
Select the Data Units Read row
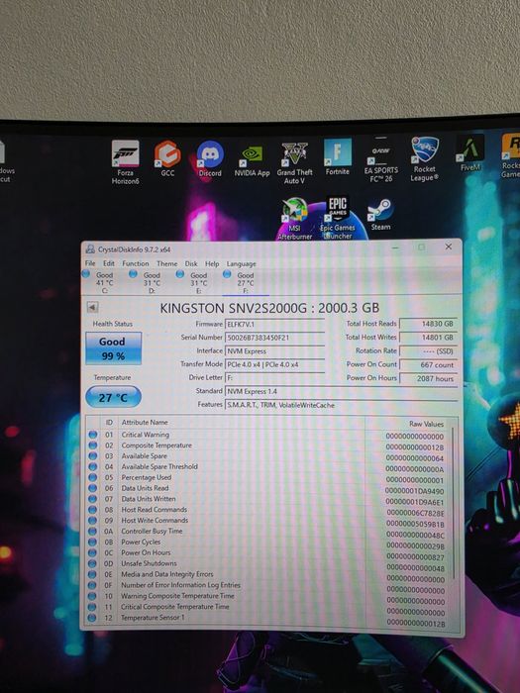(267, 488)
